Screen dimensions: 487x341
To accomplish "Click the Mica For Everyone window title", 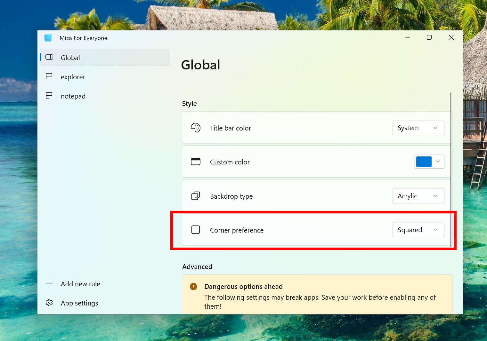I will 84,38.
